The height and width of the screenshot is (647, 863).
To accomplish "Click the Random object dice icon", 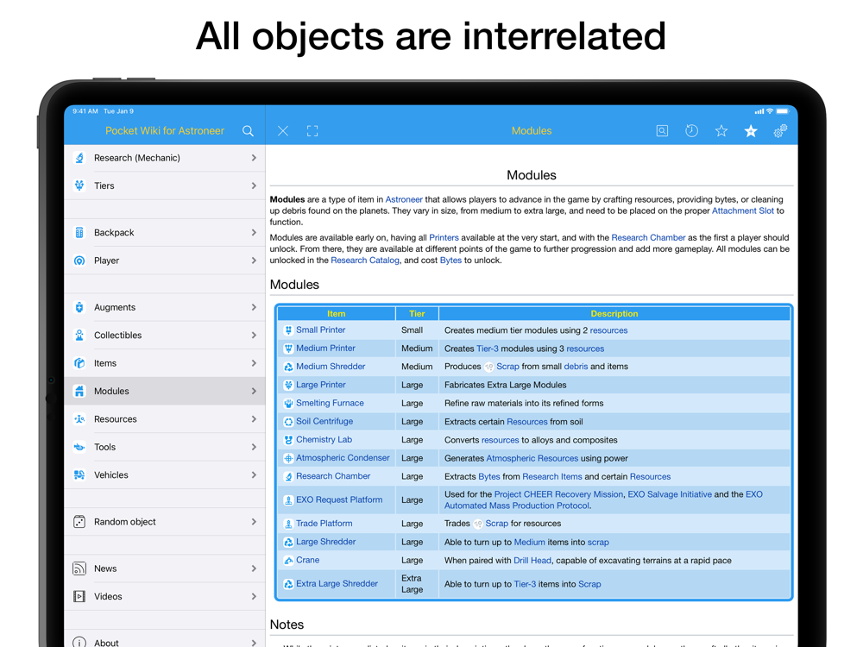I will coord(79,522).
